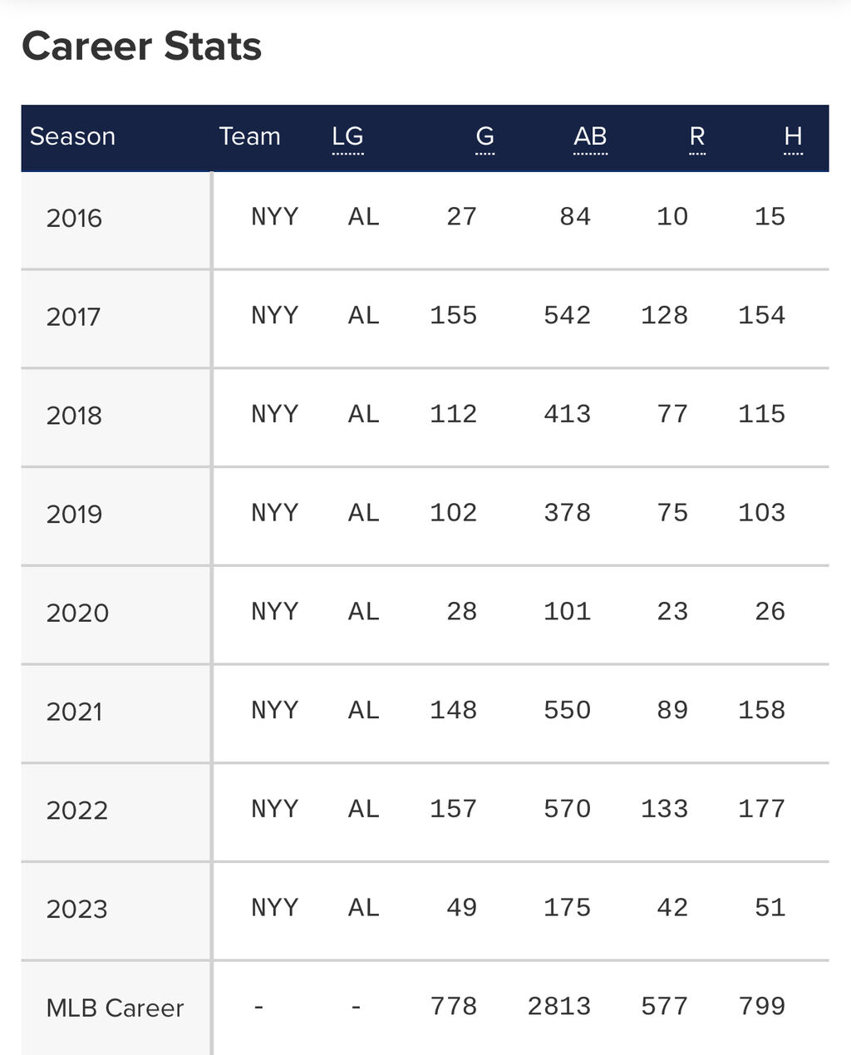Image resolution: width=851 pixels, height=1055 pixels.
Task: Click NYY team in the 2022 row
Action: 274,809
